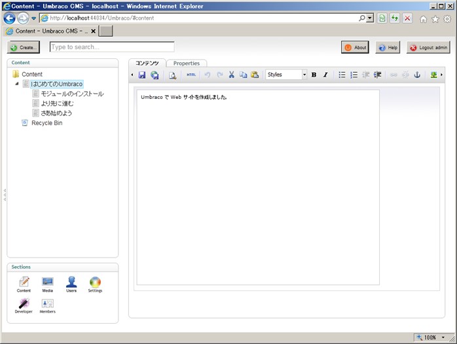This screenshot has width=457, height=344.
Task: Click the right toolbar scroll arrow
Action: 441,75
